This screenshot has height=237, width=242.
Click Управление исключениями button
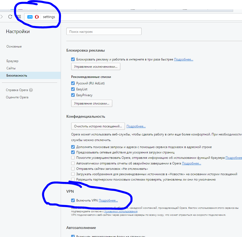point(96,67)
